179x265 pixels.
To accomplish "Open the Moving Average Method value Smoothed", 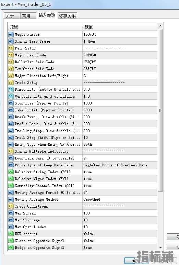I will tap(92, 199).
